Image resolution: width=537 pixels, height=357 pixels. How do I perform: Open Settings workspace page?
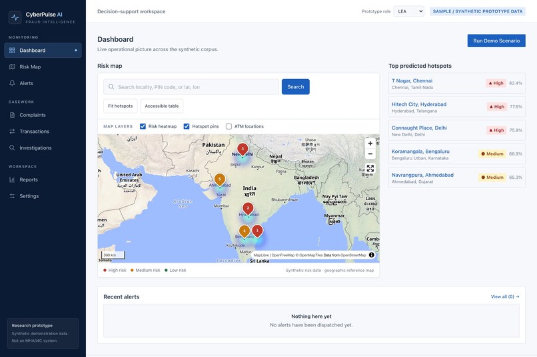point(43,195)
